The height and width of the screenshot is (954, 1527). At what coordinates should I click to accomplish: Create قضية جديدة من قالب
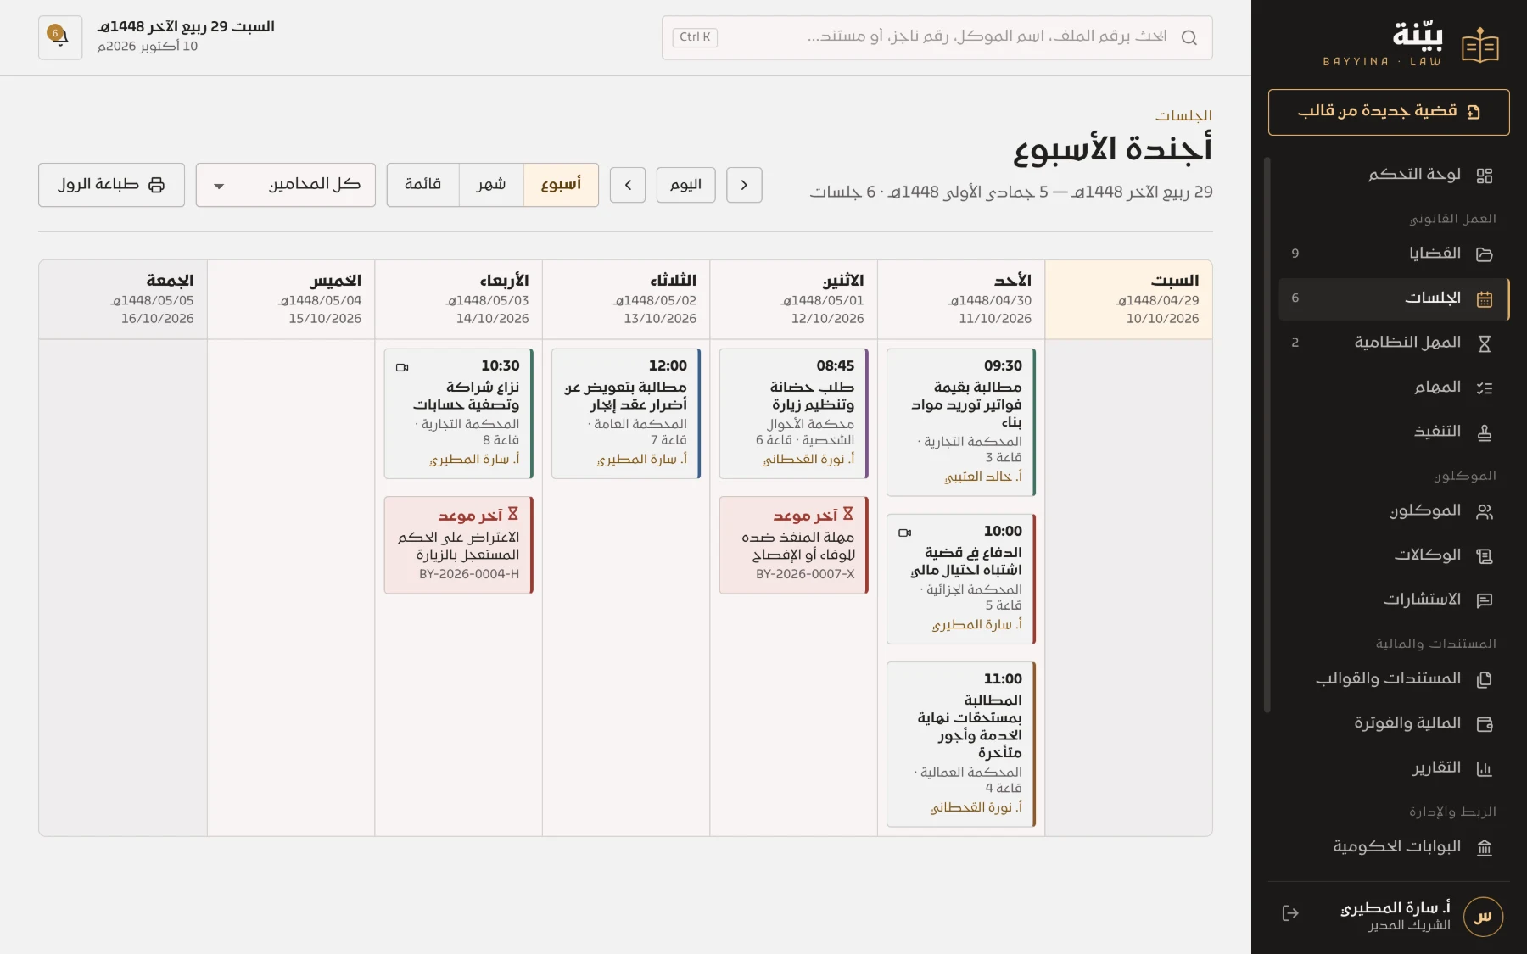pyautogui.click(x=1389, y=112)
